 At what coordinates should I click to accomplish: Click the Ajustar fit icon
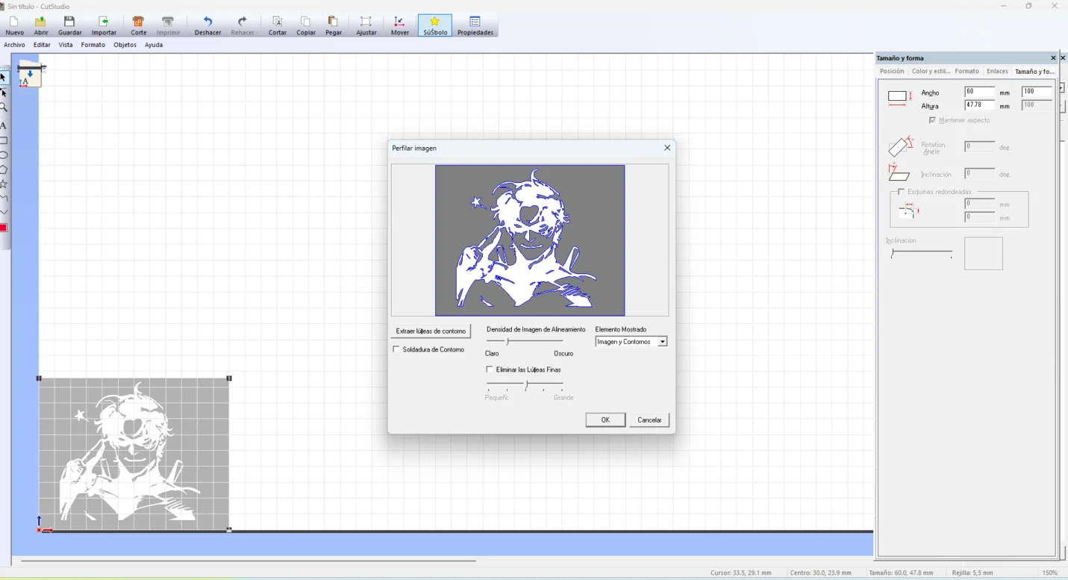[366, 25]
